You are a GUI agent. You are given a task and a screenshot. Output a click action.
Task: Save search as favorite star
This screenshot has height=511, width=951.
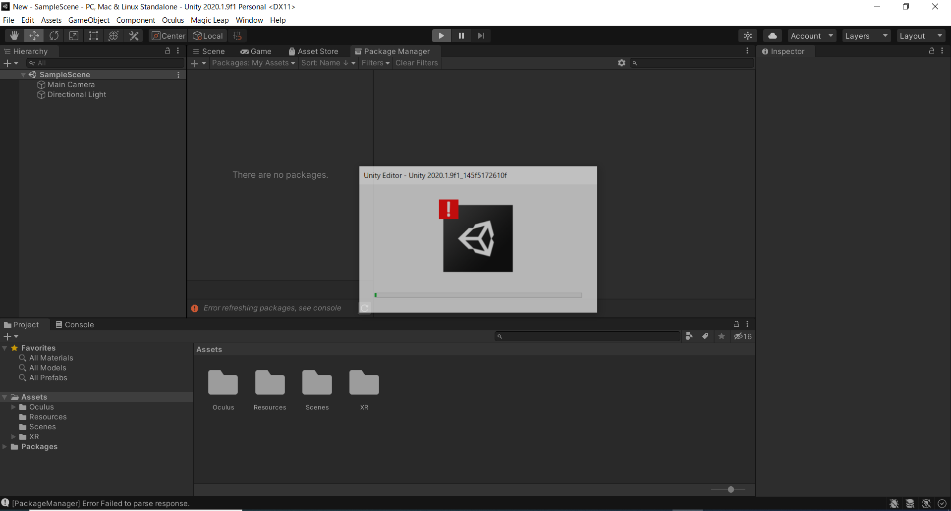click(722, 336)
